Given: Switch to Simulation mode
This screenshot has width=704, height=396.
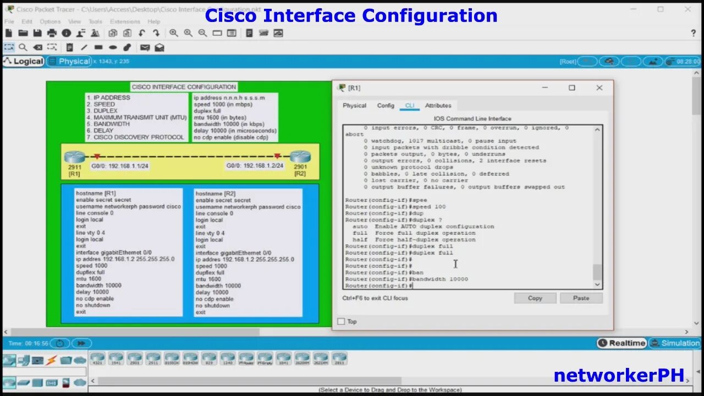Looking at the screenshot, I should point(675,343).
